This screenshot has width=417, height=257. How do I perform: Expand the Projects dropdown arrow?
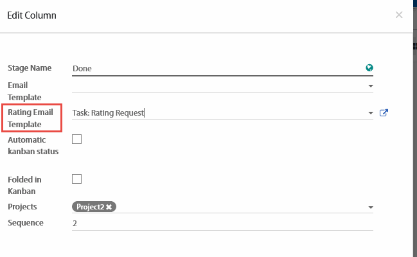(x=370, y=208)
